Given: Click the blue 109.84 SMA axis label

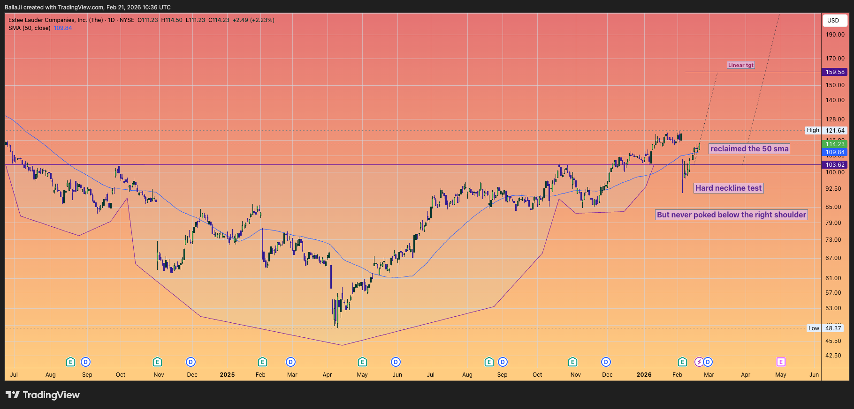Looking at the screenshot, I should (835, 152).
